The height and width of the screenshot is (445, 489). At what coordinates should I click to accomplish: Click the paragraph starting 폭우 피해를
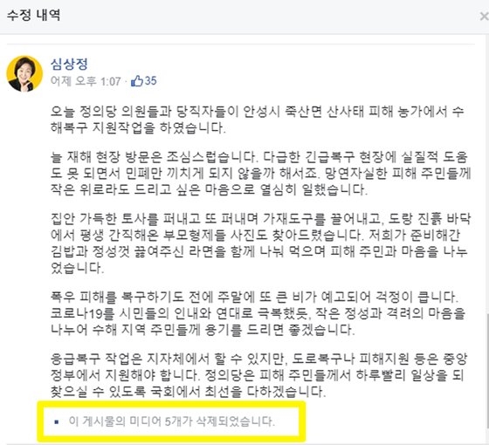pyautogui.click(x=258, y=313)
